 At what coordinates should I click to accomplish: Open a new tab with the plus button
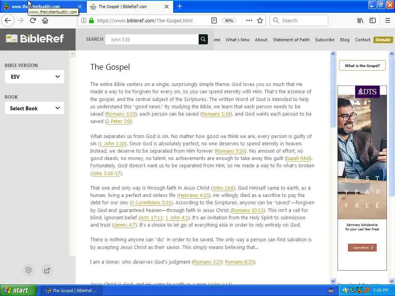pyautogui.click(x=180, y=6)
